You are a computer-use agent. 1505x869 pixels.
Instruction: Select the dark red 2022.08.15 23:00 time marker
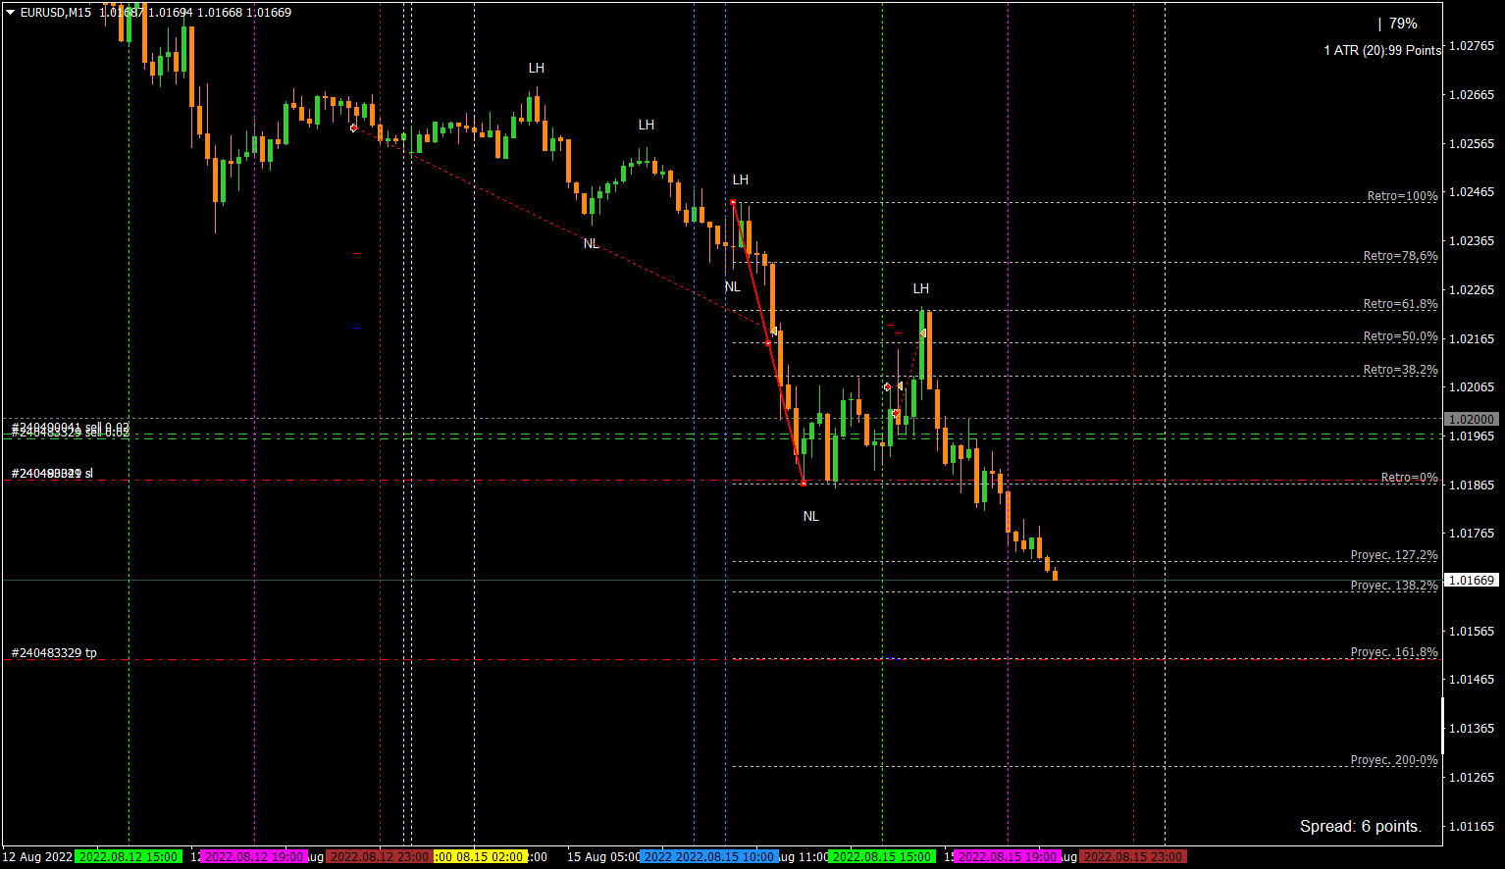click(1133, 857)
